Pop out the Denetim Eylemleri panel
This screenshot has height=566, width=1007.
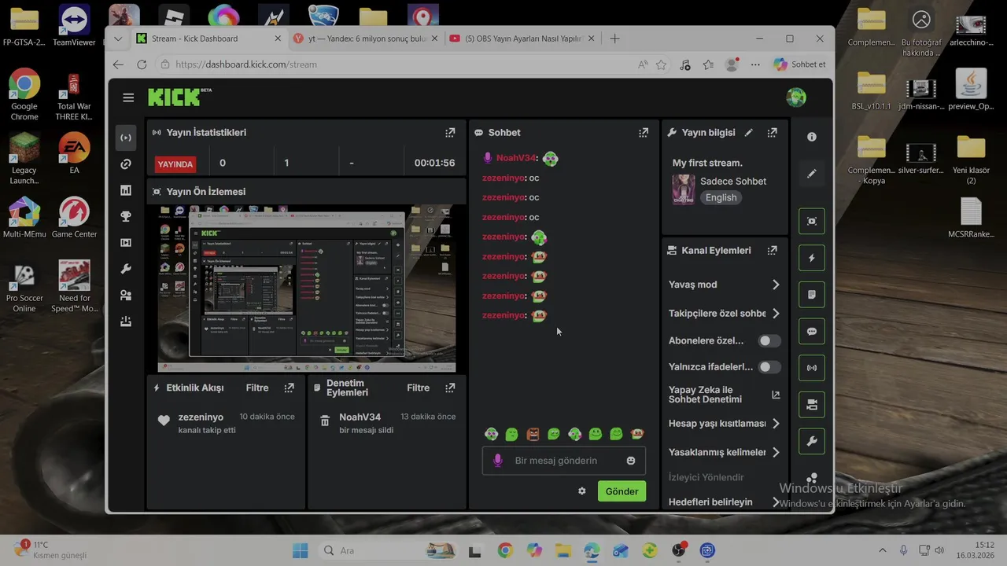tap(450, 388)
